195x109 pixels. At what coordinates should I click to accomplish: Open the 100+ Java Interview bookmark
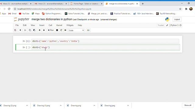pyautogui.click(x=144, y=14)
